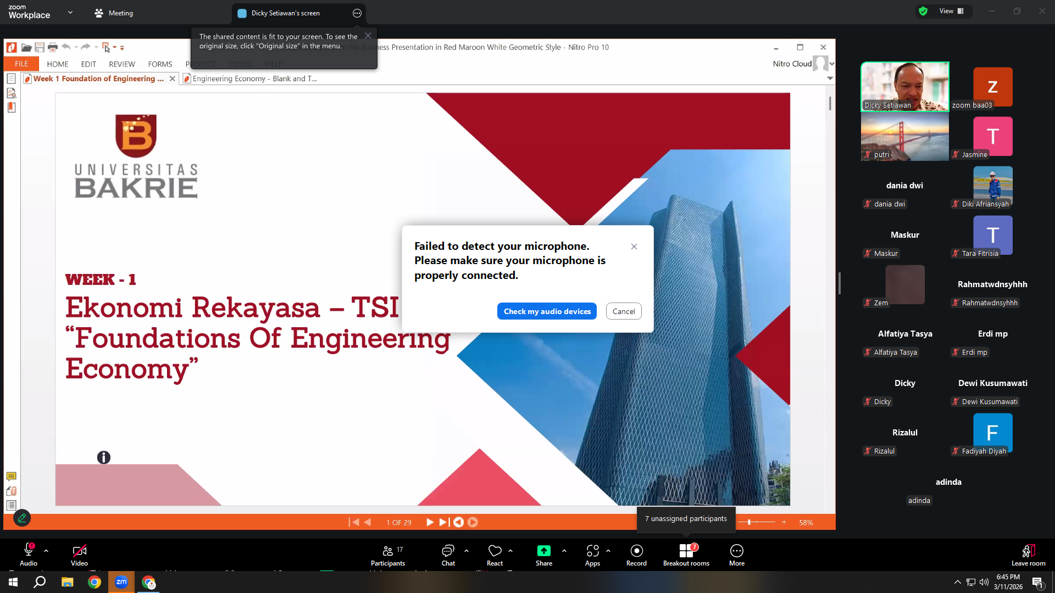
Task: Go to first page in Nitro
Action: [x=353, y=522]
